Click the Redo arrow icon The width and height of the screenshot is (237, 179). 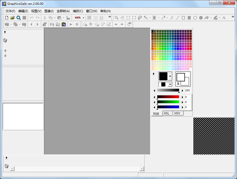[38, 18]
